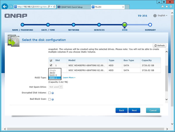Click the NETWORK step marker
The height and width of the screenshot is (132, 175).
[73, 25]
